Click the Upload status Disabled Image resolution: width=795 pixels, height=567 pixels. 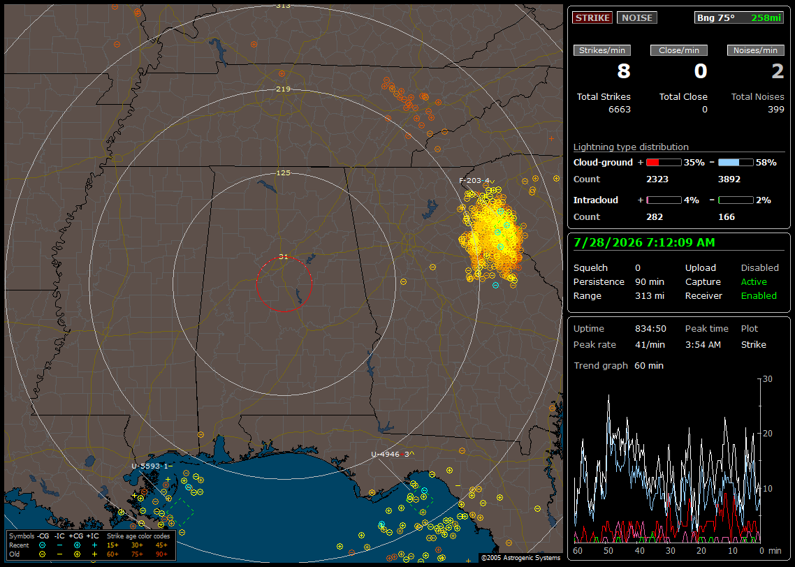tap(759, 268)
